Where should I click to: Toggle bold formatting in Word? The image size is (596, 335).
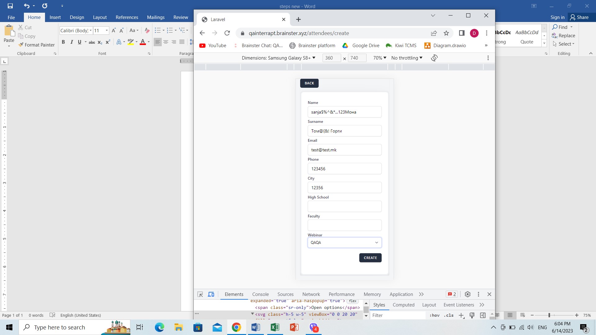coord(63,42)
